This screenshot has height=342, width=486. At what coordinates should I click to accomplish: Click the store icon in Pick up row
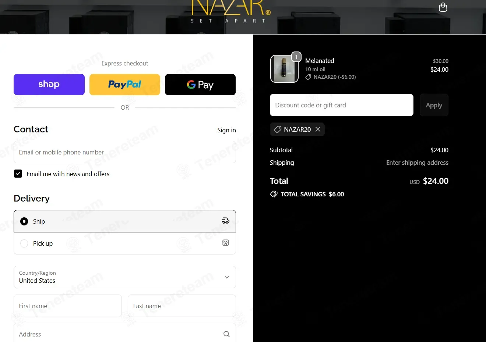click(x=226, y=243)
